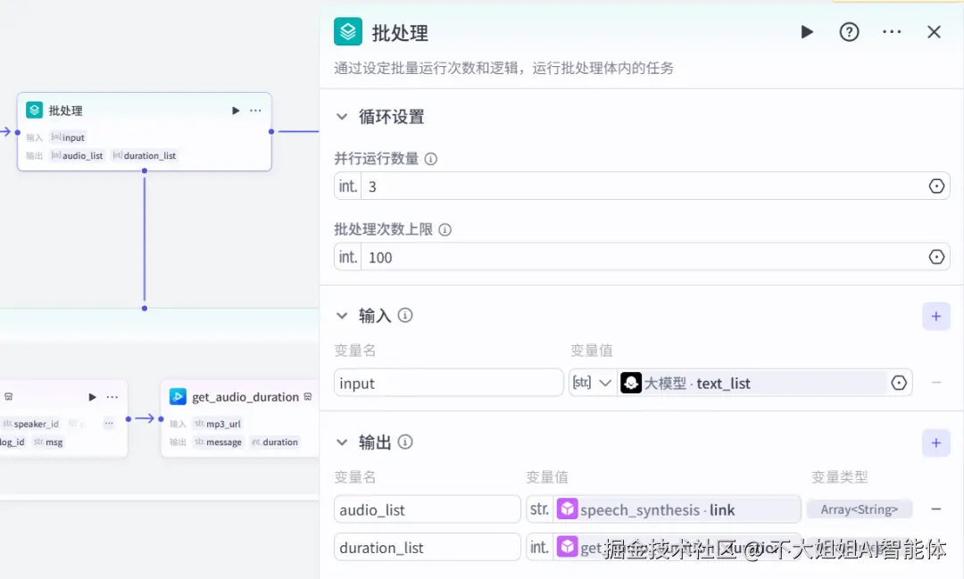964x579 pixels.
Task: Collapse the 输出 section
Action: tap(342, 442)
